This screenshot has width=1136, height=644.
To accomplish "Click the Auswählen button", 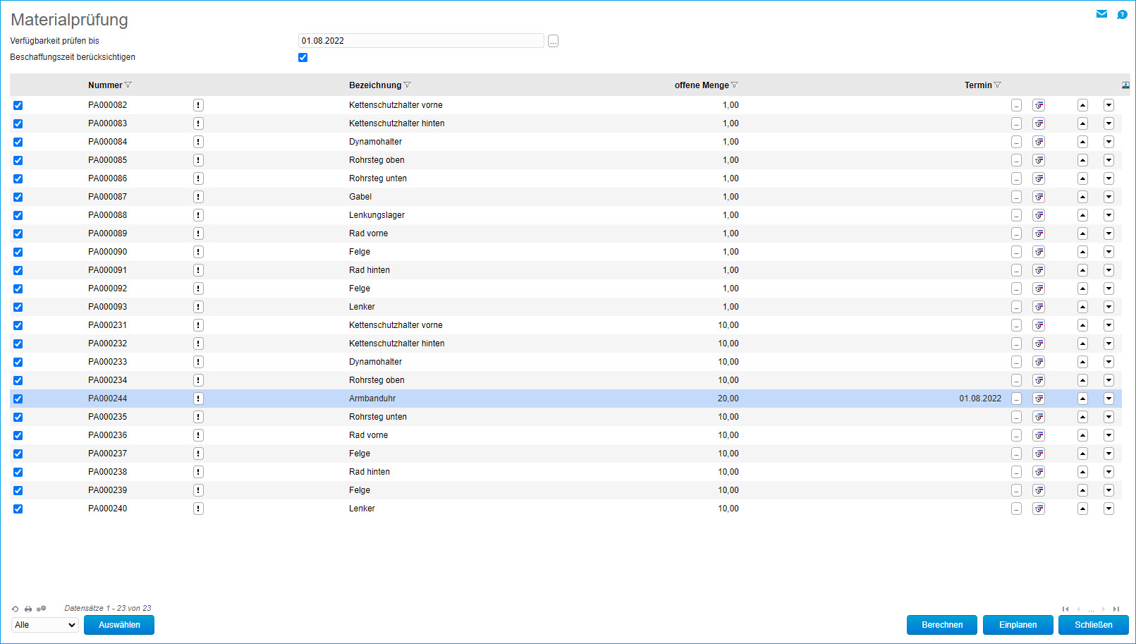I will pyautogui.click(x=119, y=625).
